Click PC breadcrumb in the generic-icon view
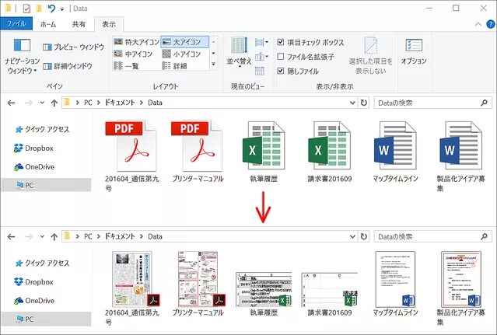 [88, 103]
